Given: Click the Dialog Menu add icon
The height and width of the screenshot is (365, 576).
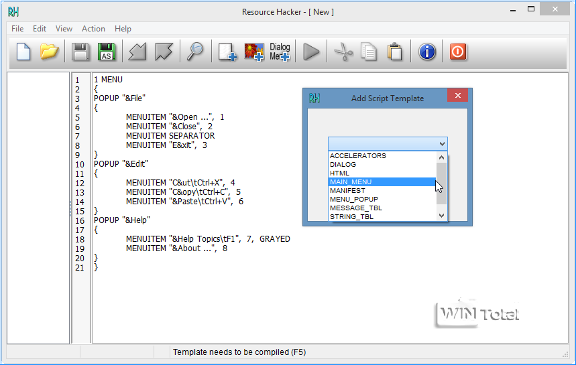Looking at the screenshot, I should click(280, 52).
